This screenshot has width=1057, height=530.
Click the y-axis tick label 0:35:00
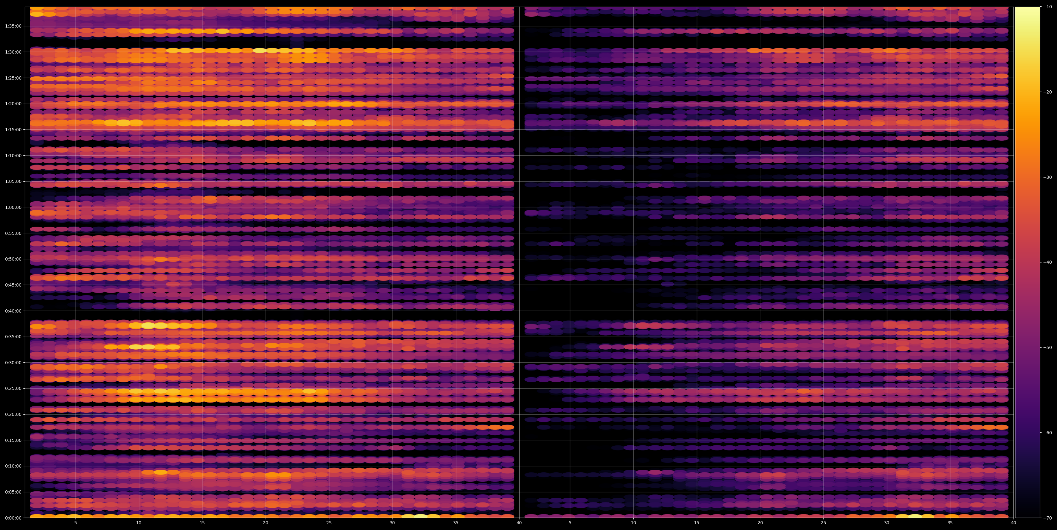[x=13, y=337]
